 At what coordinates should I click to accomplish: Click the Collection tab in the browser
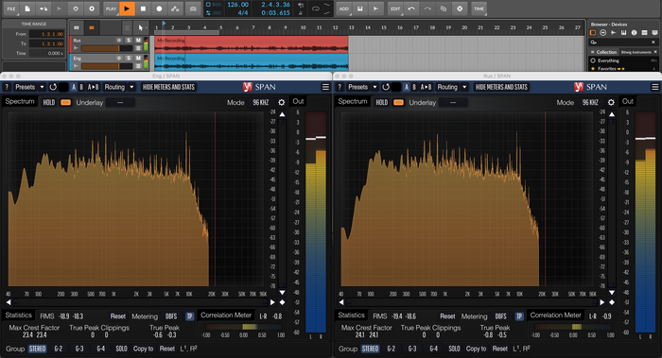[604, 52]
